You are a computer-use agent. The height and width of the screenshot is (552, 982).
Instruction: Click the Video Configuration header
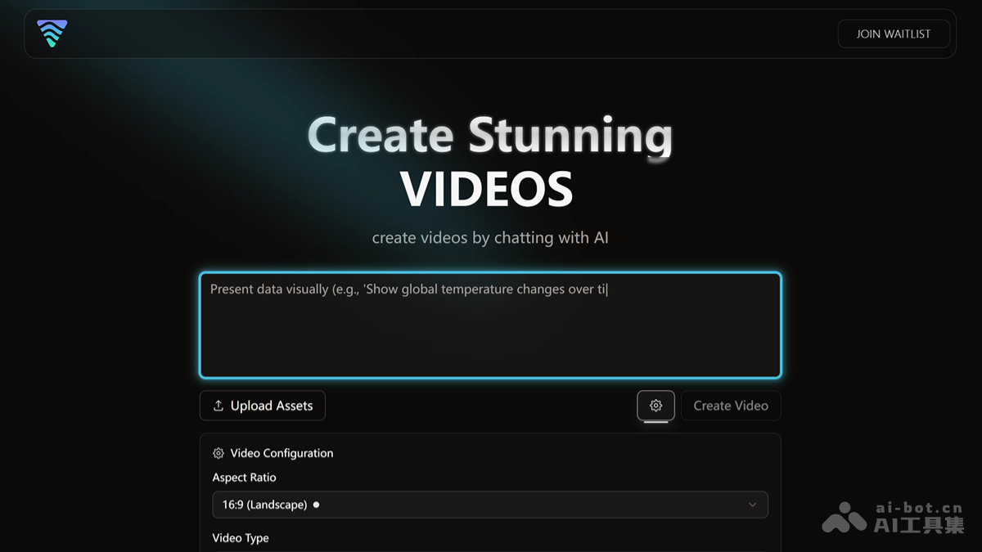pyautogui.click(x=282, y=453)
